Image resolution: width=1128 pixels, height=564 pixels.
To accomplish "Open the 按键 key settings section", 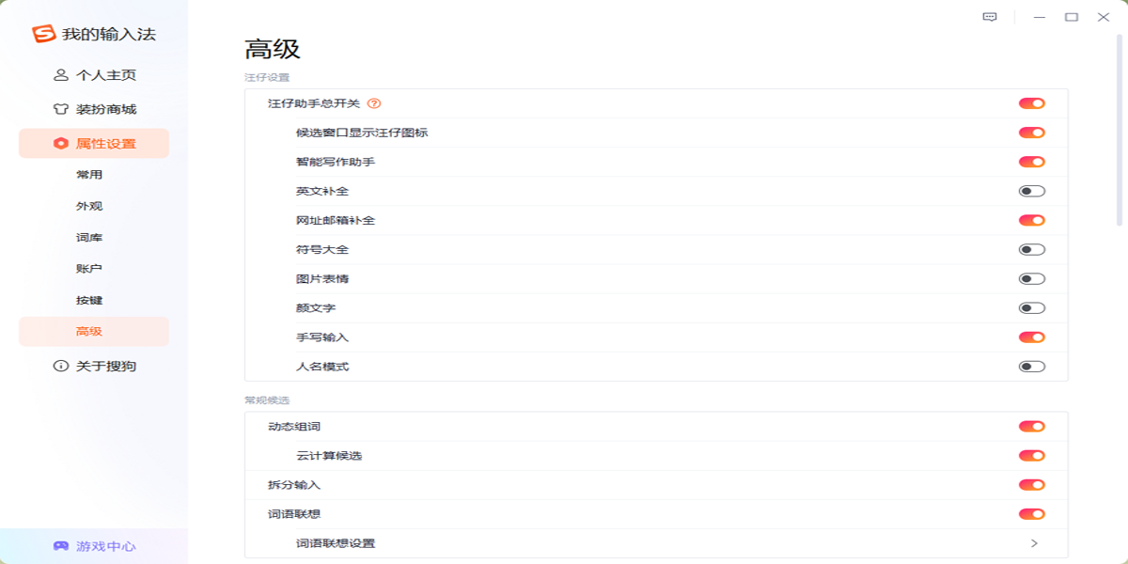I will [89, 300].
